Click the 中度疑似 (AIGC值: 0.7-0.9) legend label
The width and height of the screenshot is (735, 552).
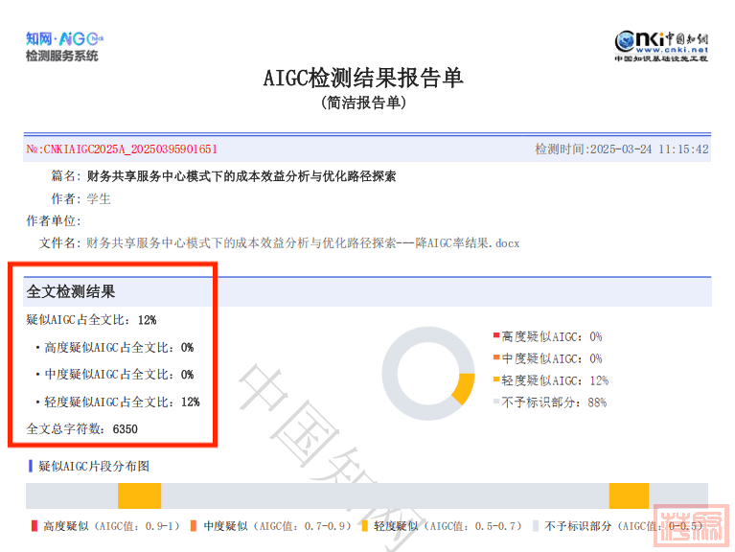point(277,526)
